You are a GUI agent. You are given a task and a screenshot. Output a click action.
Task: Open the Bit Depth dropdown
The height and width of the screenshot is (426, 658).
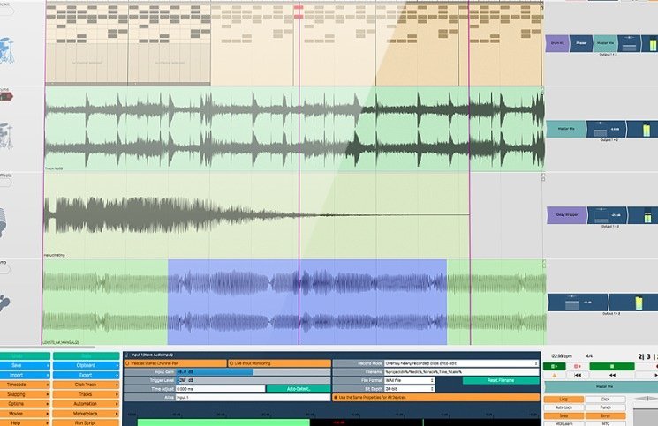[x=410, y=388]
